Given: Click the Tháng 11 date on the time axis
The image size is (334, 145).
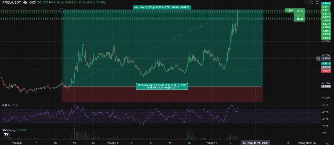Looking at the screenshot, I should [x=212, y=143].
